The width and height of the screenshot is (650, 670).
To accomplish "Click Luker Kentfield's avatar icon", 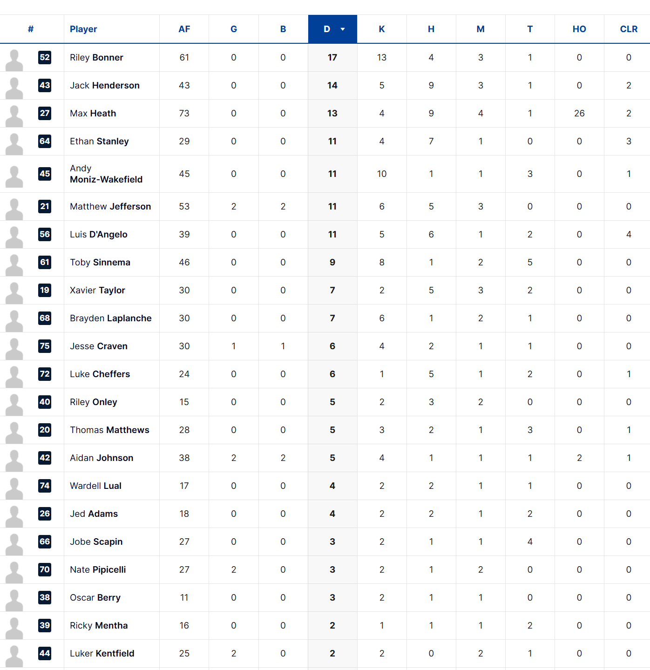I will [14, 655].
